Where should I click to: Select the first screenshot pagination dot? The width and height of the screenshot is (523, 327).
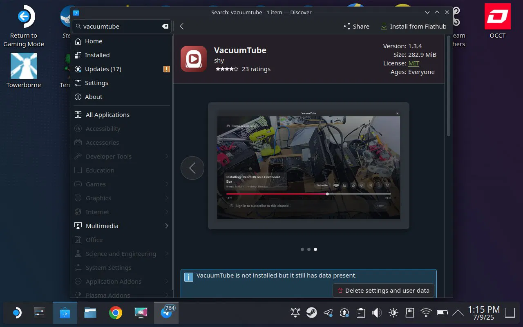tap(302, 249)
